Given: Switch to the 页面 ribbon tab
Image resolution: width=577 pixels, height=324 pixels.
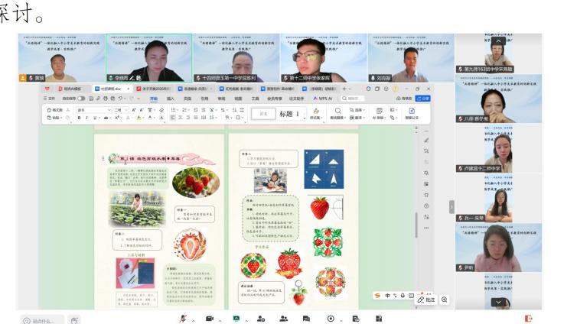Looking at the screenshot, I should click(x=187, y=99).
